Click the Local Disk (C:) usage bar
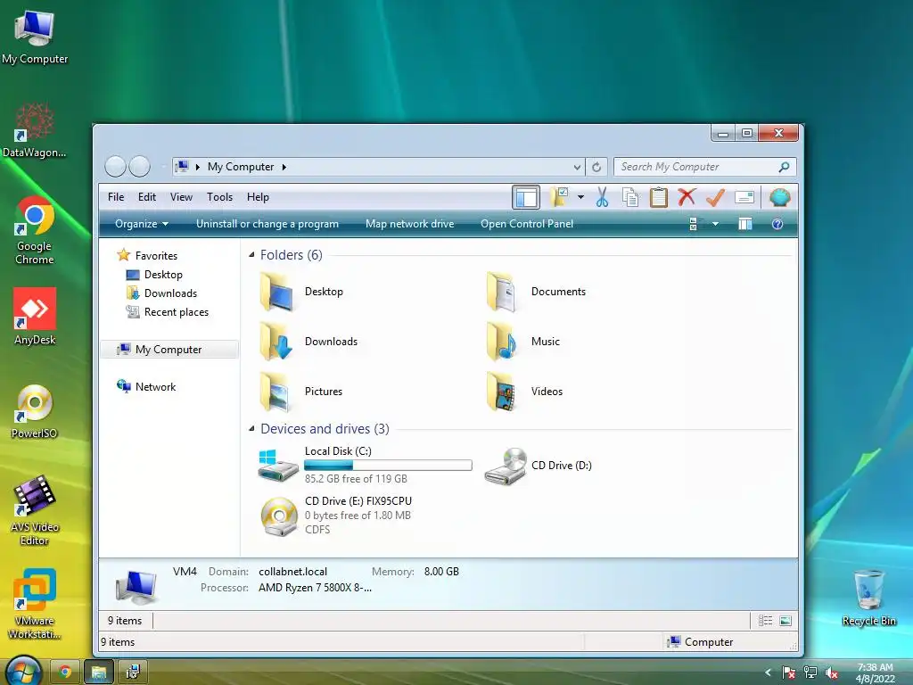 pos(388,465)
